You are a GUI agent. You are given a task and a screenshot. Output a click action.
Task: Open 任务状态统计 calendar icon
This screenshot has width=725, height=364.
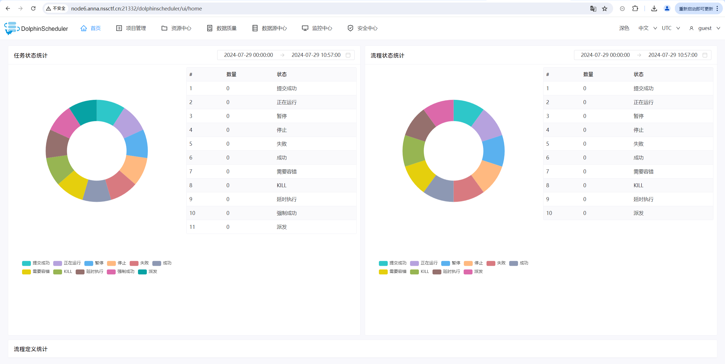[x=348, y=55]
